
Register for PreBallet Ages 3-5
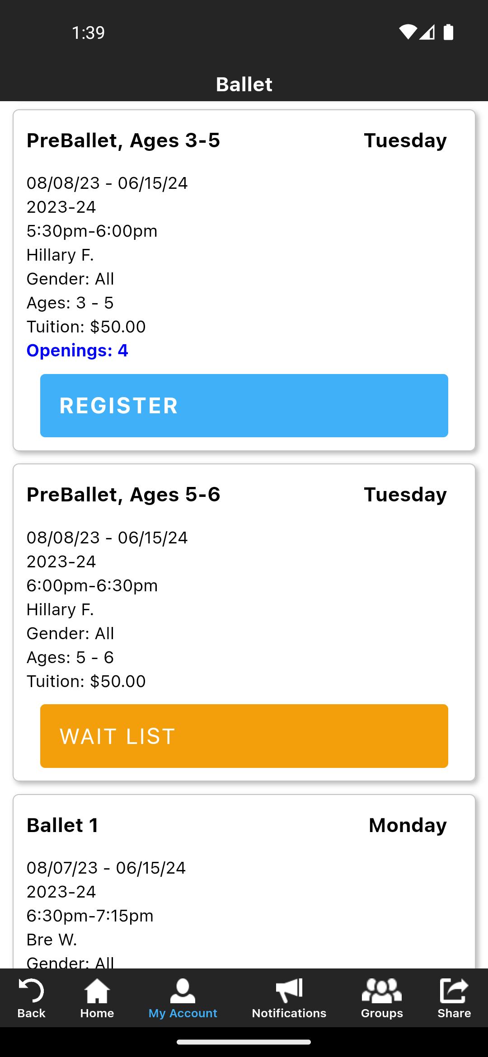244,405
